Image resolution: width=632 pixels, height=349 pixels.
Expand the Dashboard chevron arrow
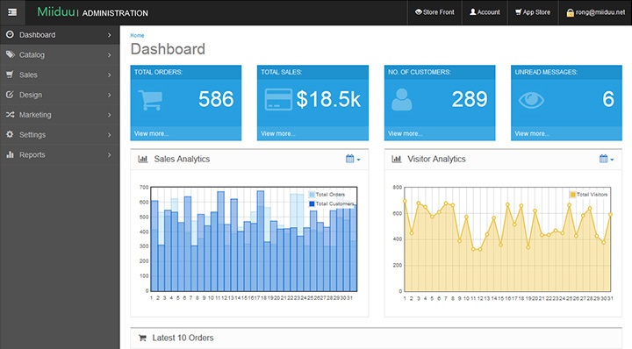tap(109, 35)
